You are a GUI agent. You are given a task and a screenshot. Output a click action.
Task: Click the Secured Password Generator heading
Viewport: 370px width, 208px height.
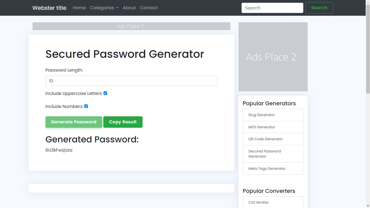click(125, 54)
